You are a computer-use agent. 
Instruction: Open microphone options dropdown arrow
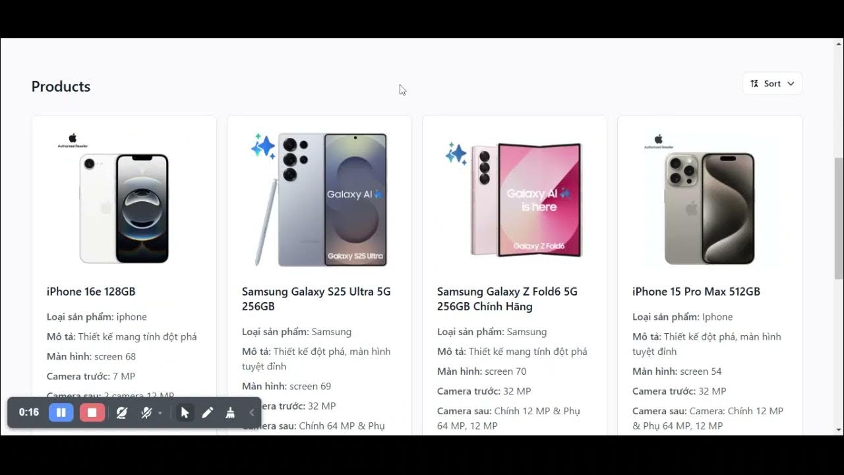click(160, 413)
